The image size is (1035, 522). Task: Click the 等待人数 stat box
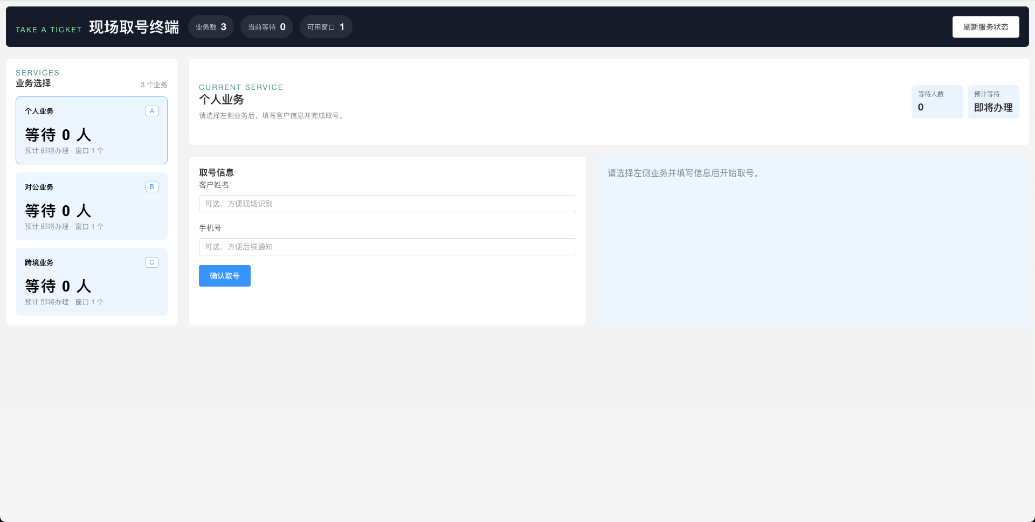[x=937, y=102]
